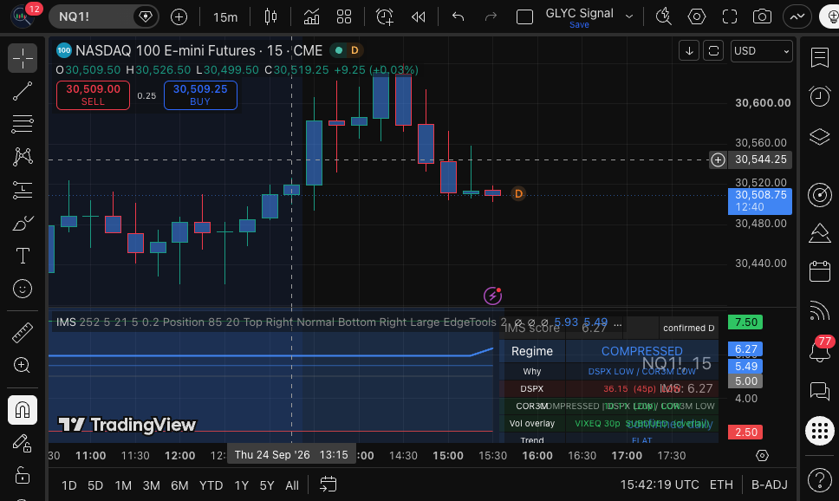The height and width of the screenshot is (501, 839).
Task: Choose the XABCD pattern tool
Action: pyautogui.click(x=23, y=156)
